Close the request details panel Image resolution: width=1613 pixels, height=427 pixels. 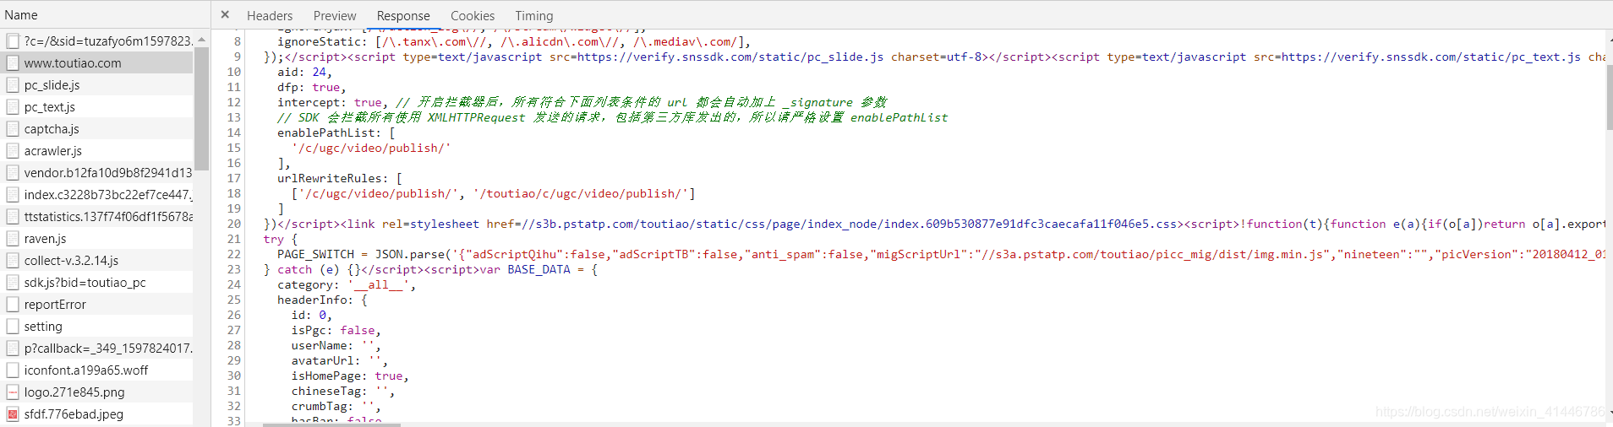click(225, 14)
